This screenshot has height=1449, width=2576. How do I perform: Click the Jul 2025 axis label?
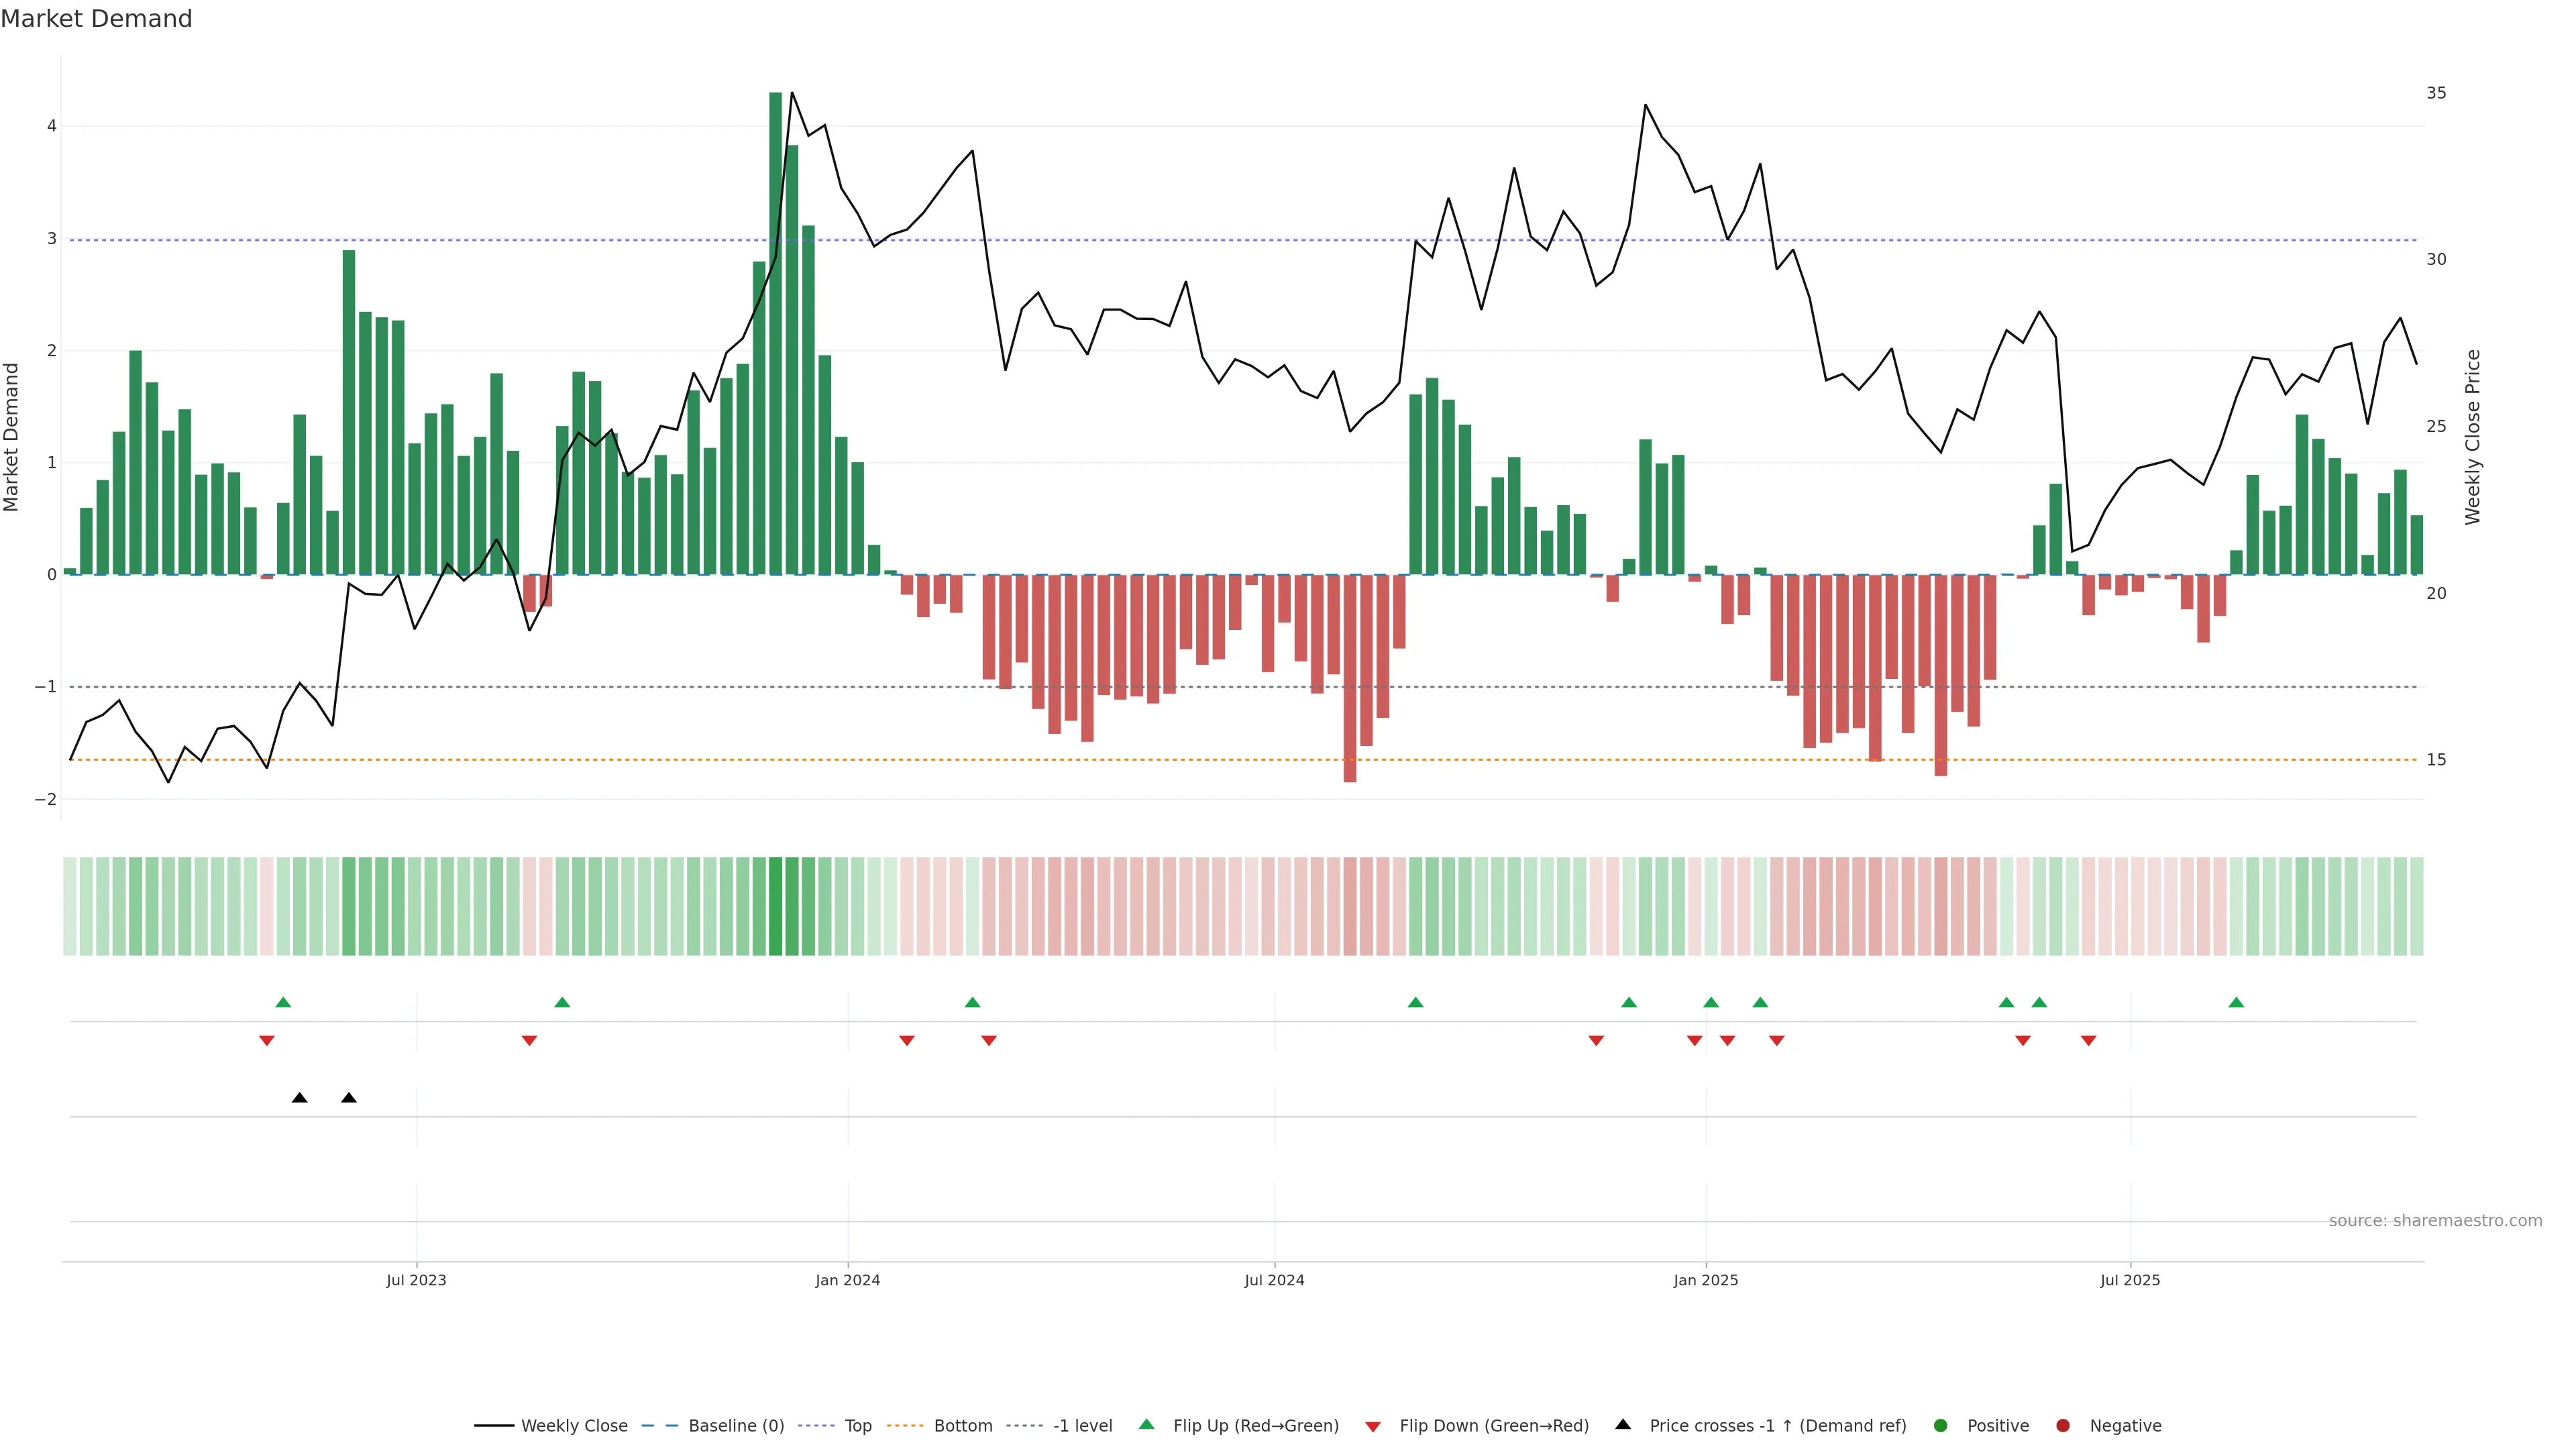click(2130, 1280)
